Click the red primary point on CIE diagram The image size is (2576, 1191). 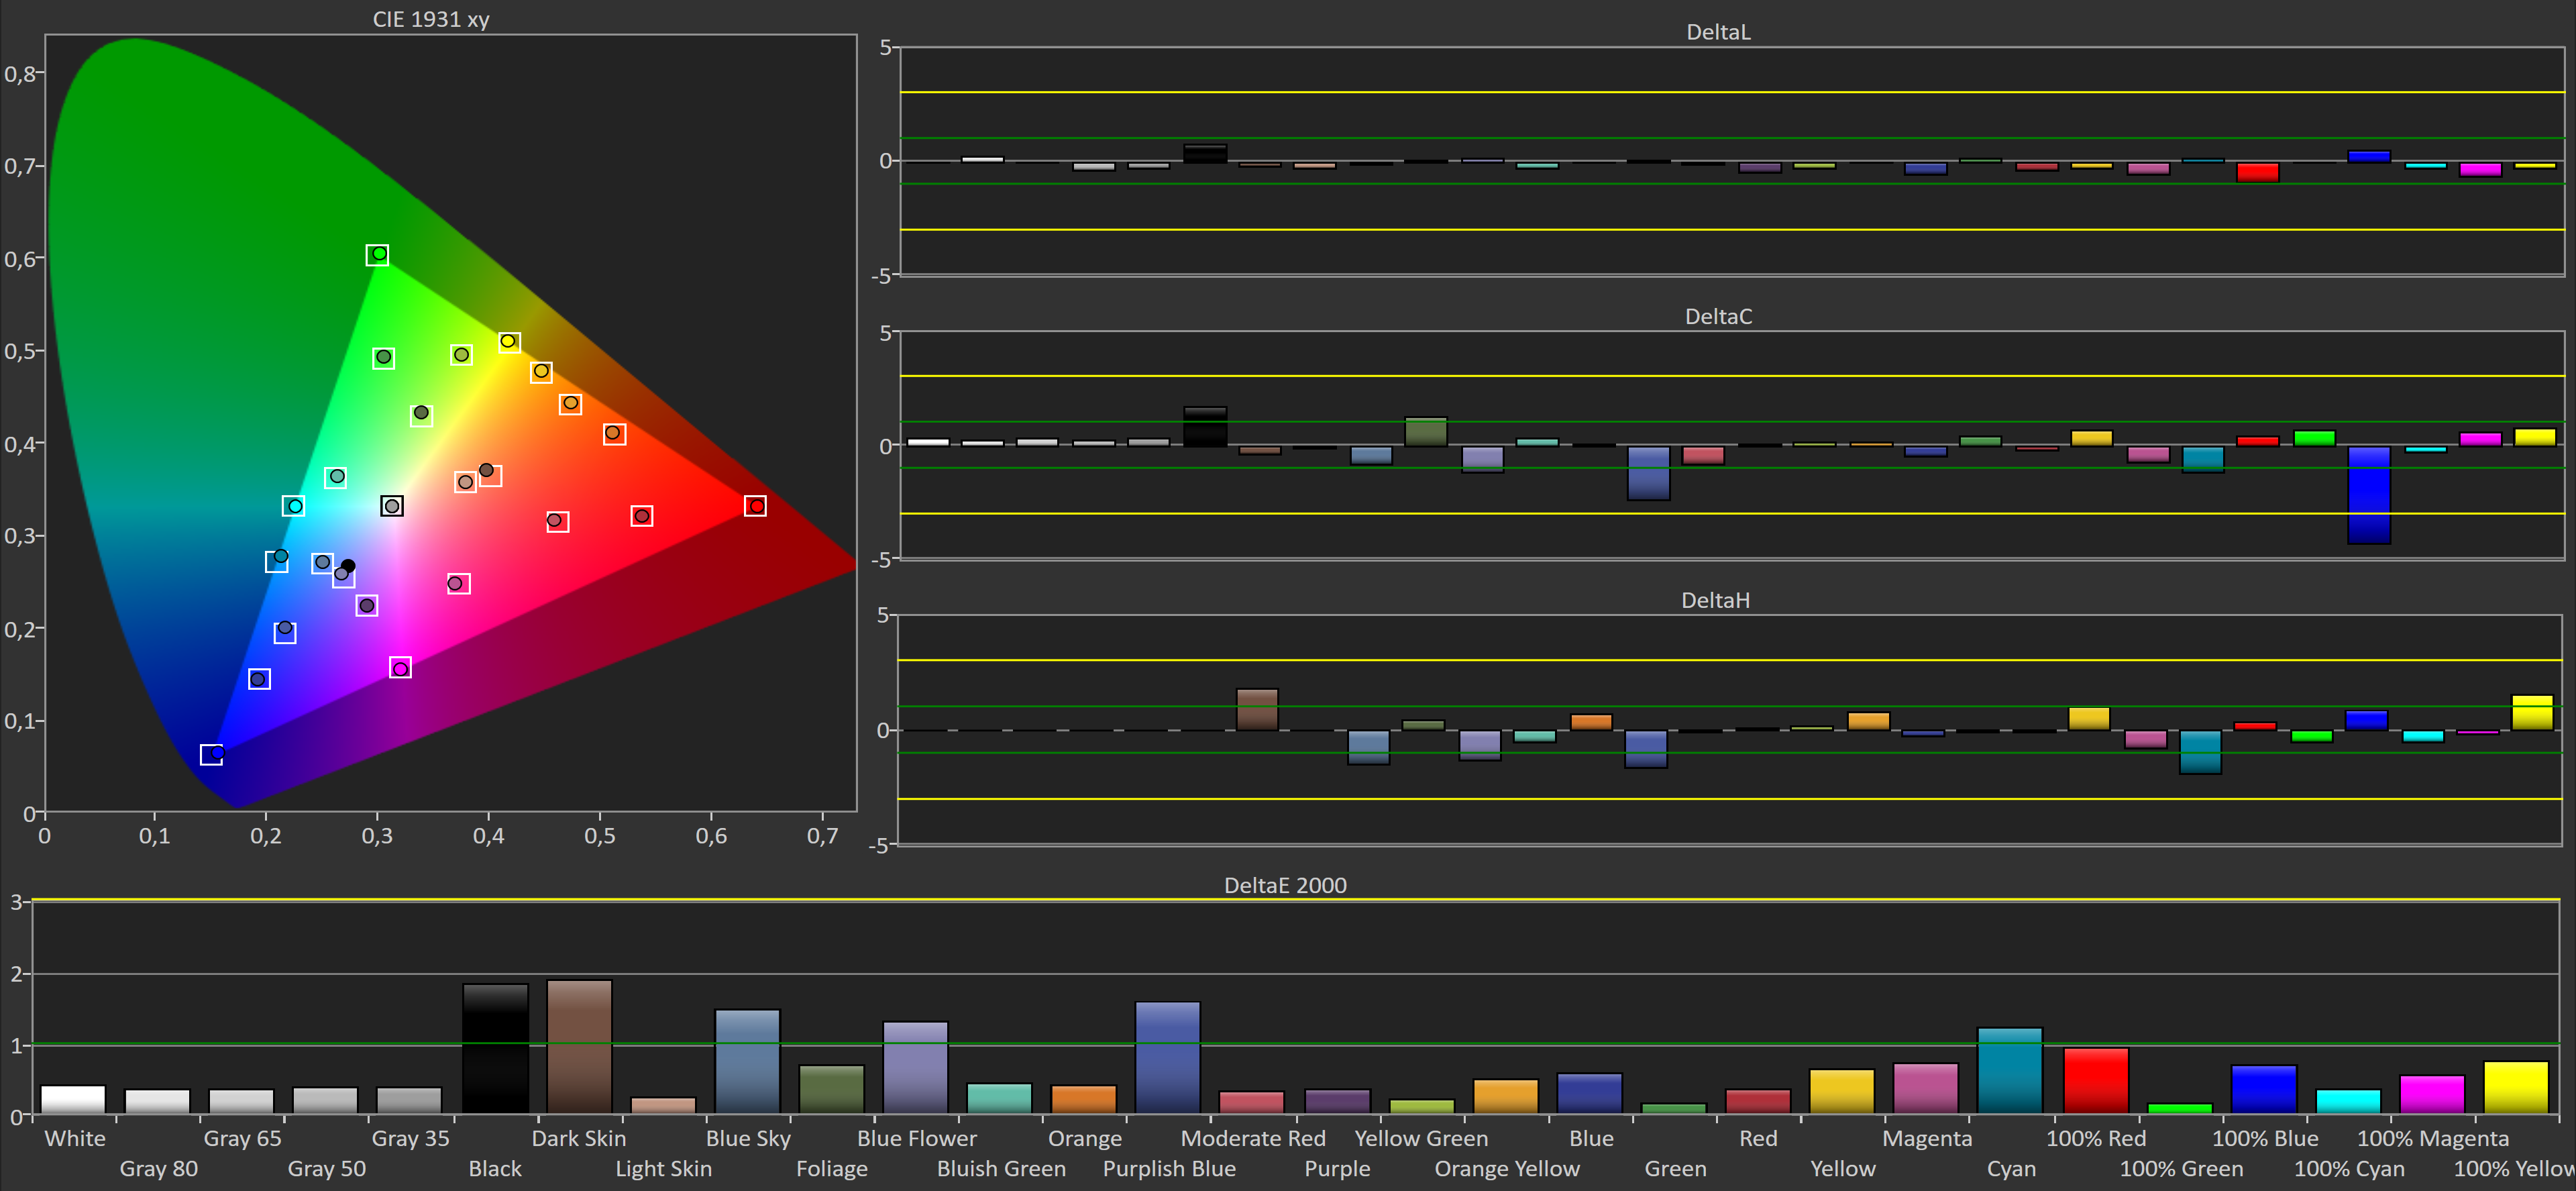756,506
